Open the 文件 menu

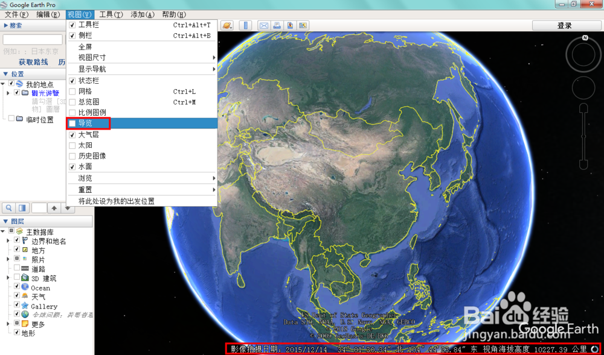[x=16, y=14]
